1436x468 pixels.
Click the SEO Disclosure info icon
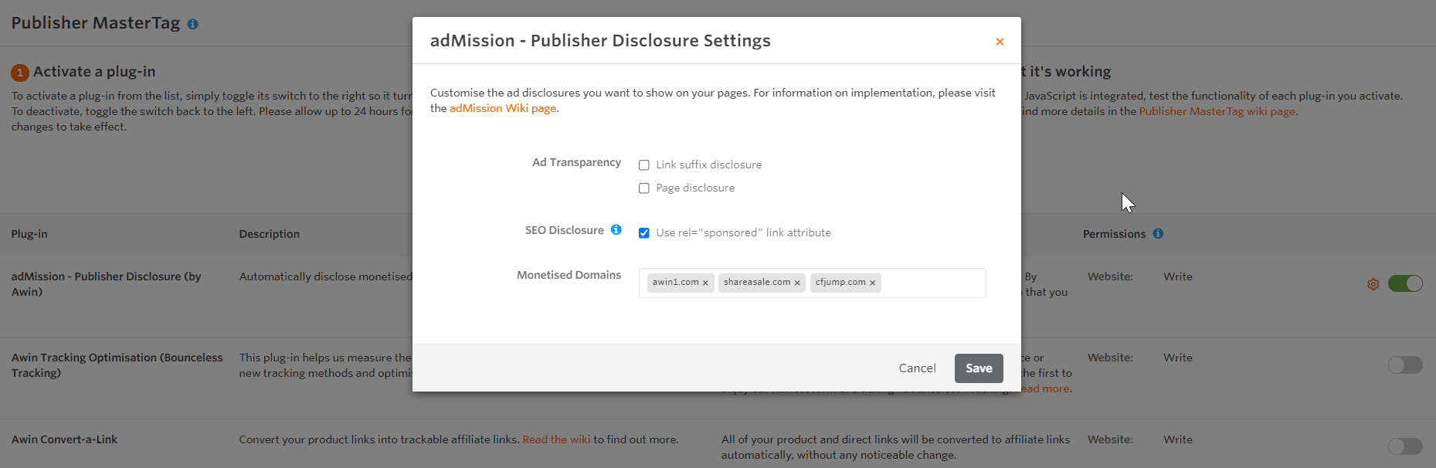coord(616,230)
